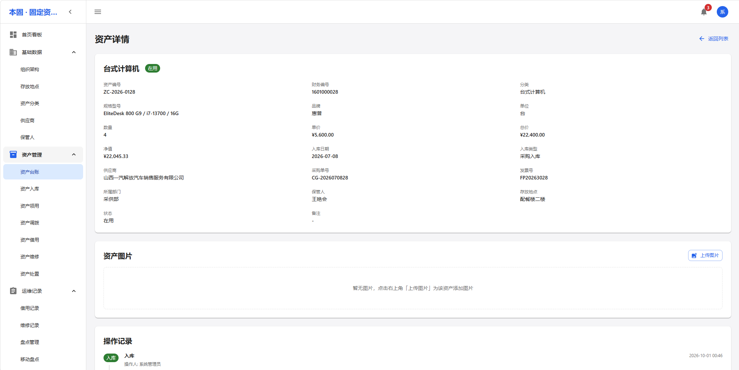Viewport: 739px width, 370px height.
Task: Select 资产台账 in the sidebar
Action: click(43, 172)
